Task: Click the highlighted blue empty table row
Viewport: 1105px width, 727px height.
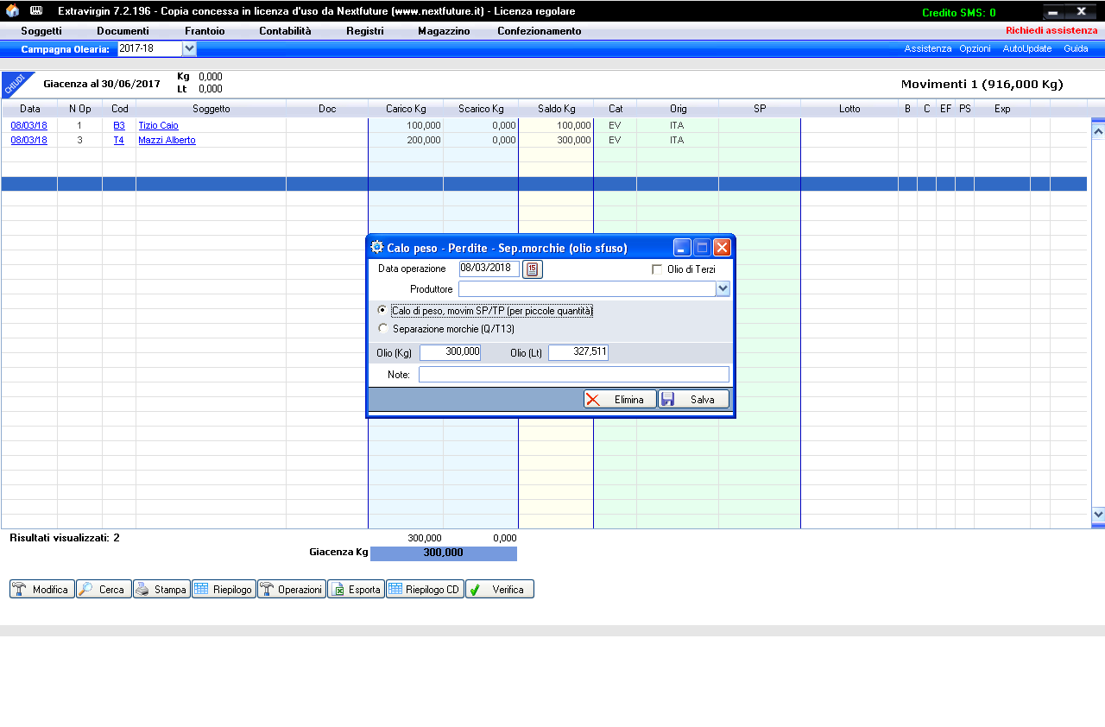Action: 544,184
